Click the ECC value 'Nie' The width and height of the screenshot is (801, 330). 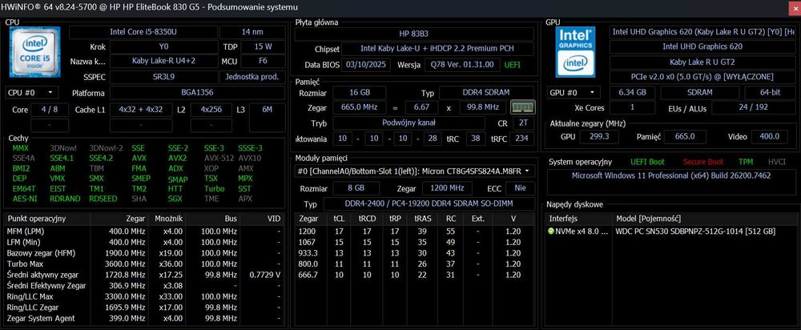520,188
